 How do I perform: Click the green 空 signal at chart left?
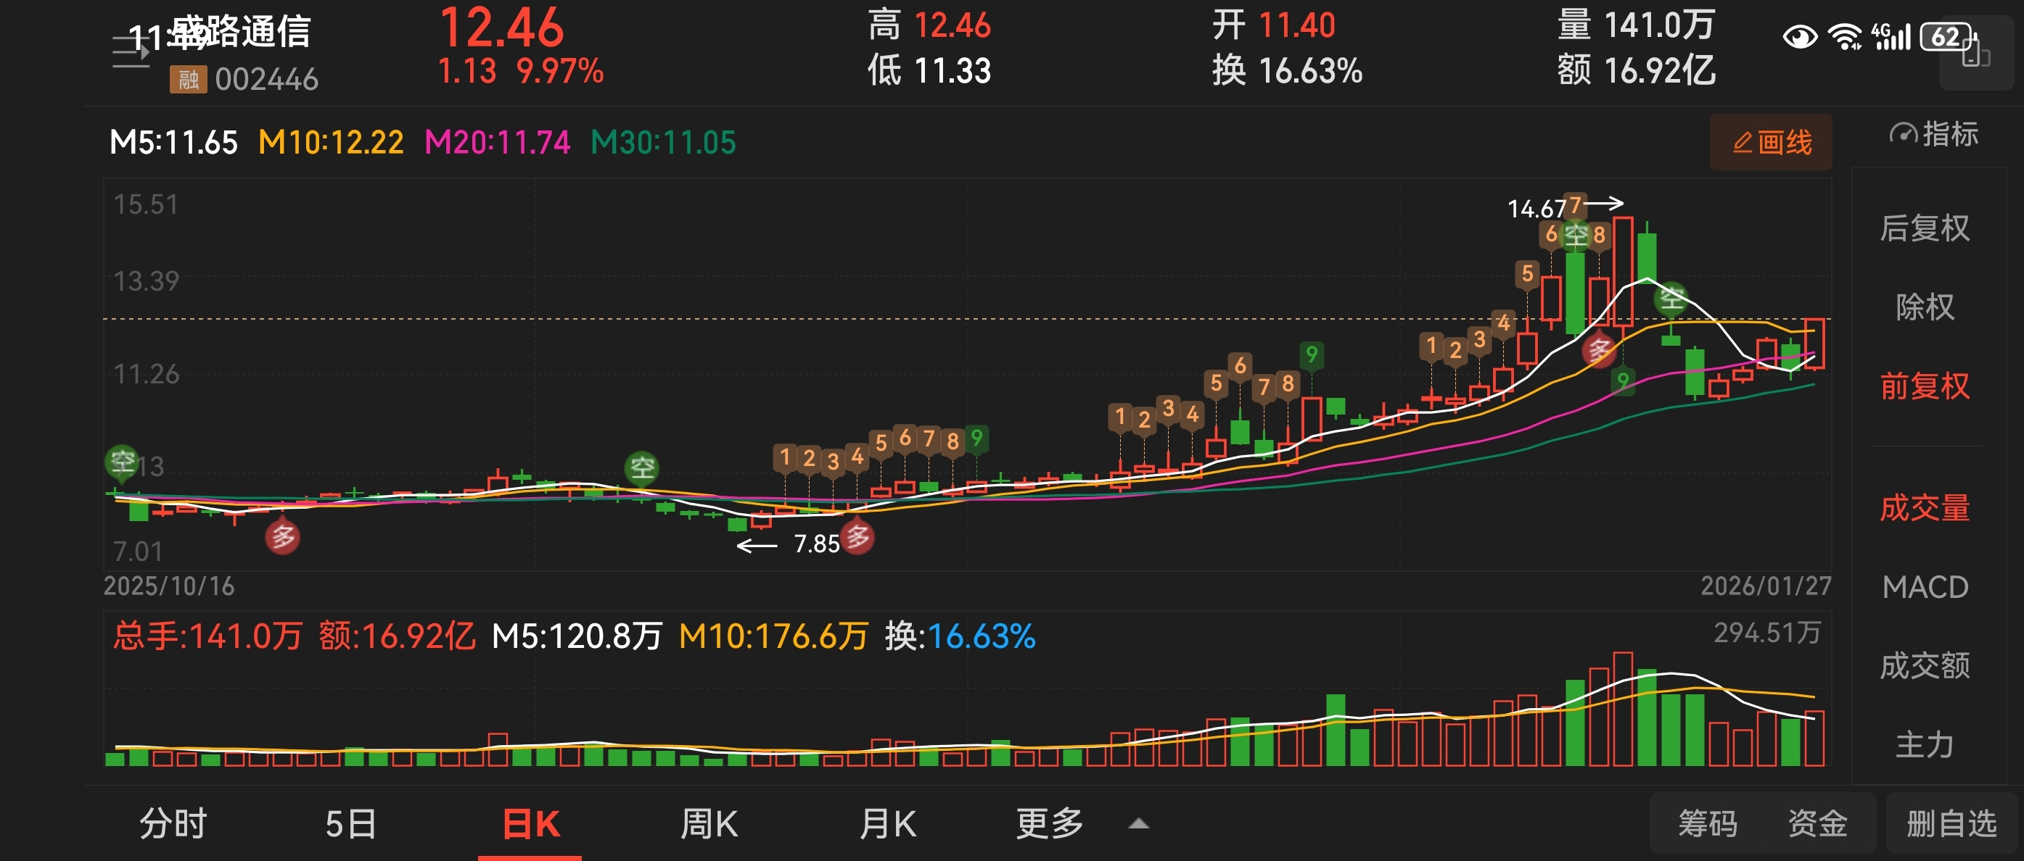click(122, 462)
